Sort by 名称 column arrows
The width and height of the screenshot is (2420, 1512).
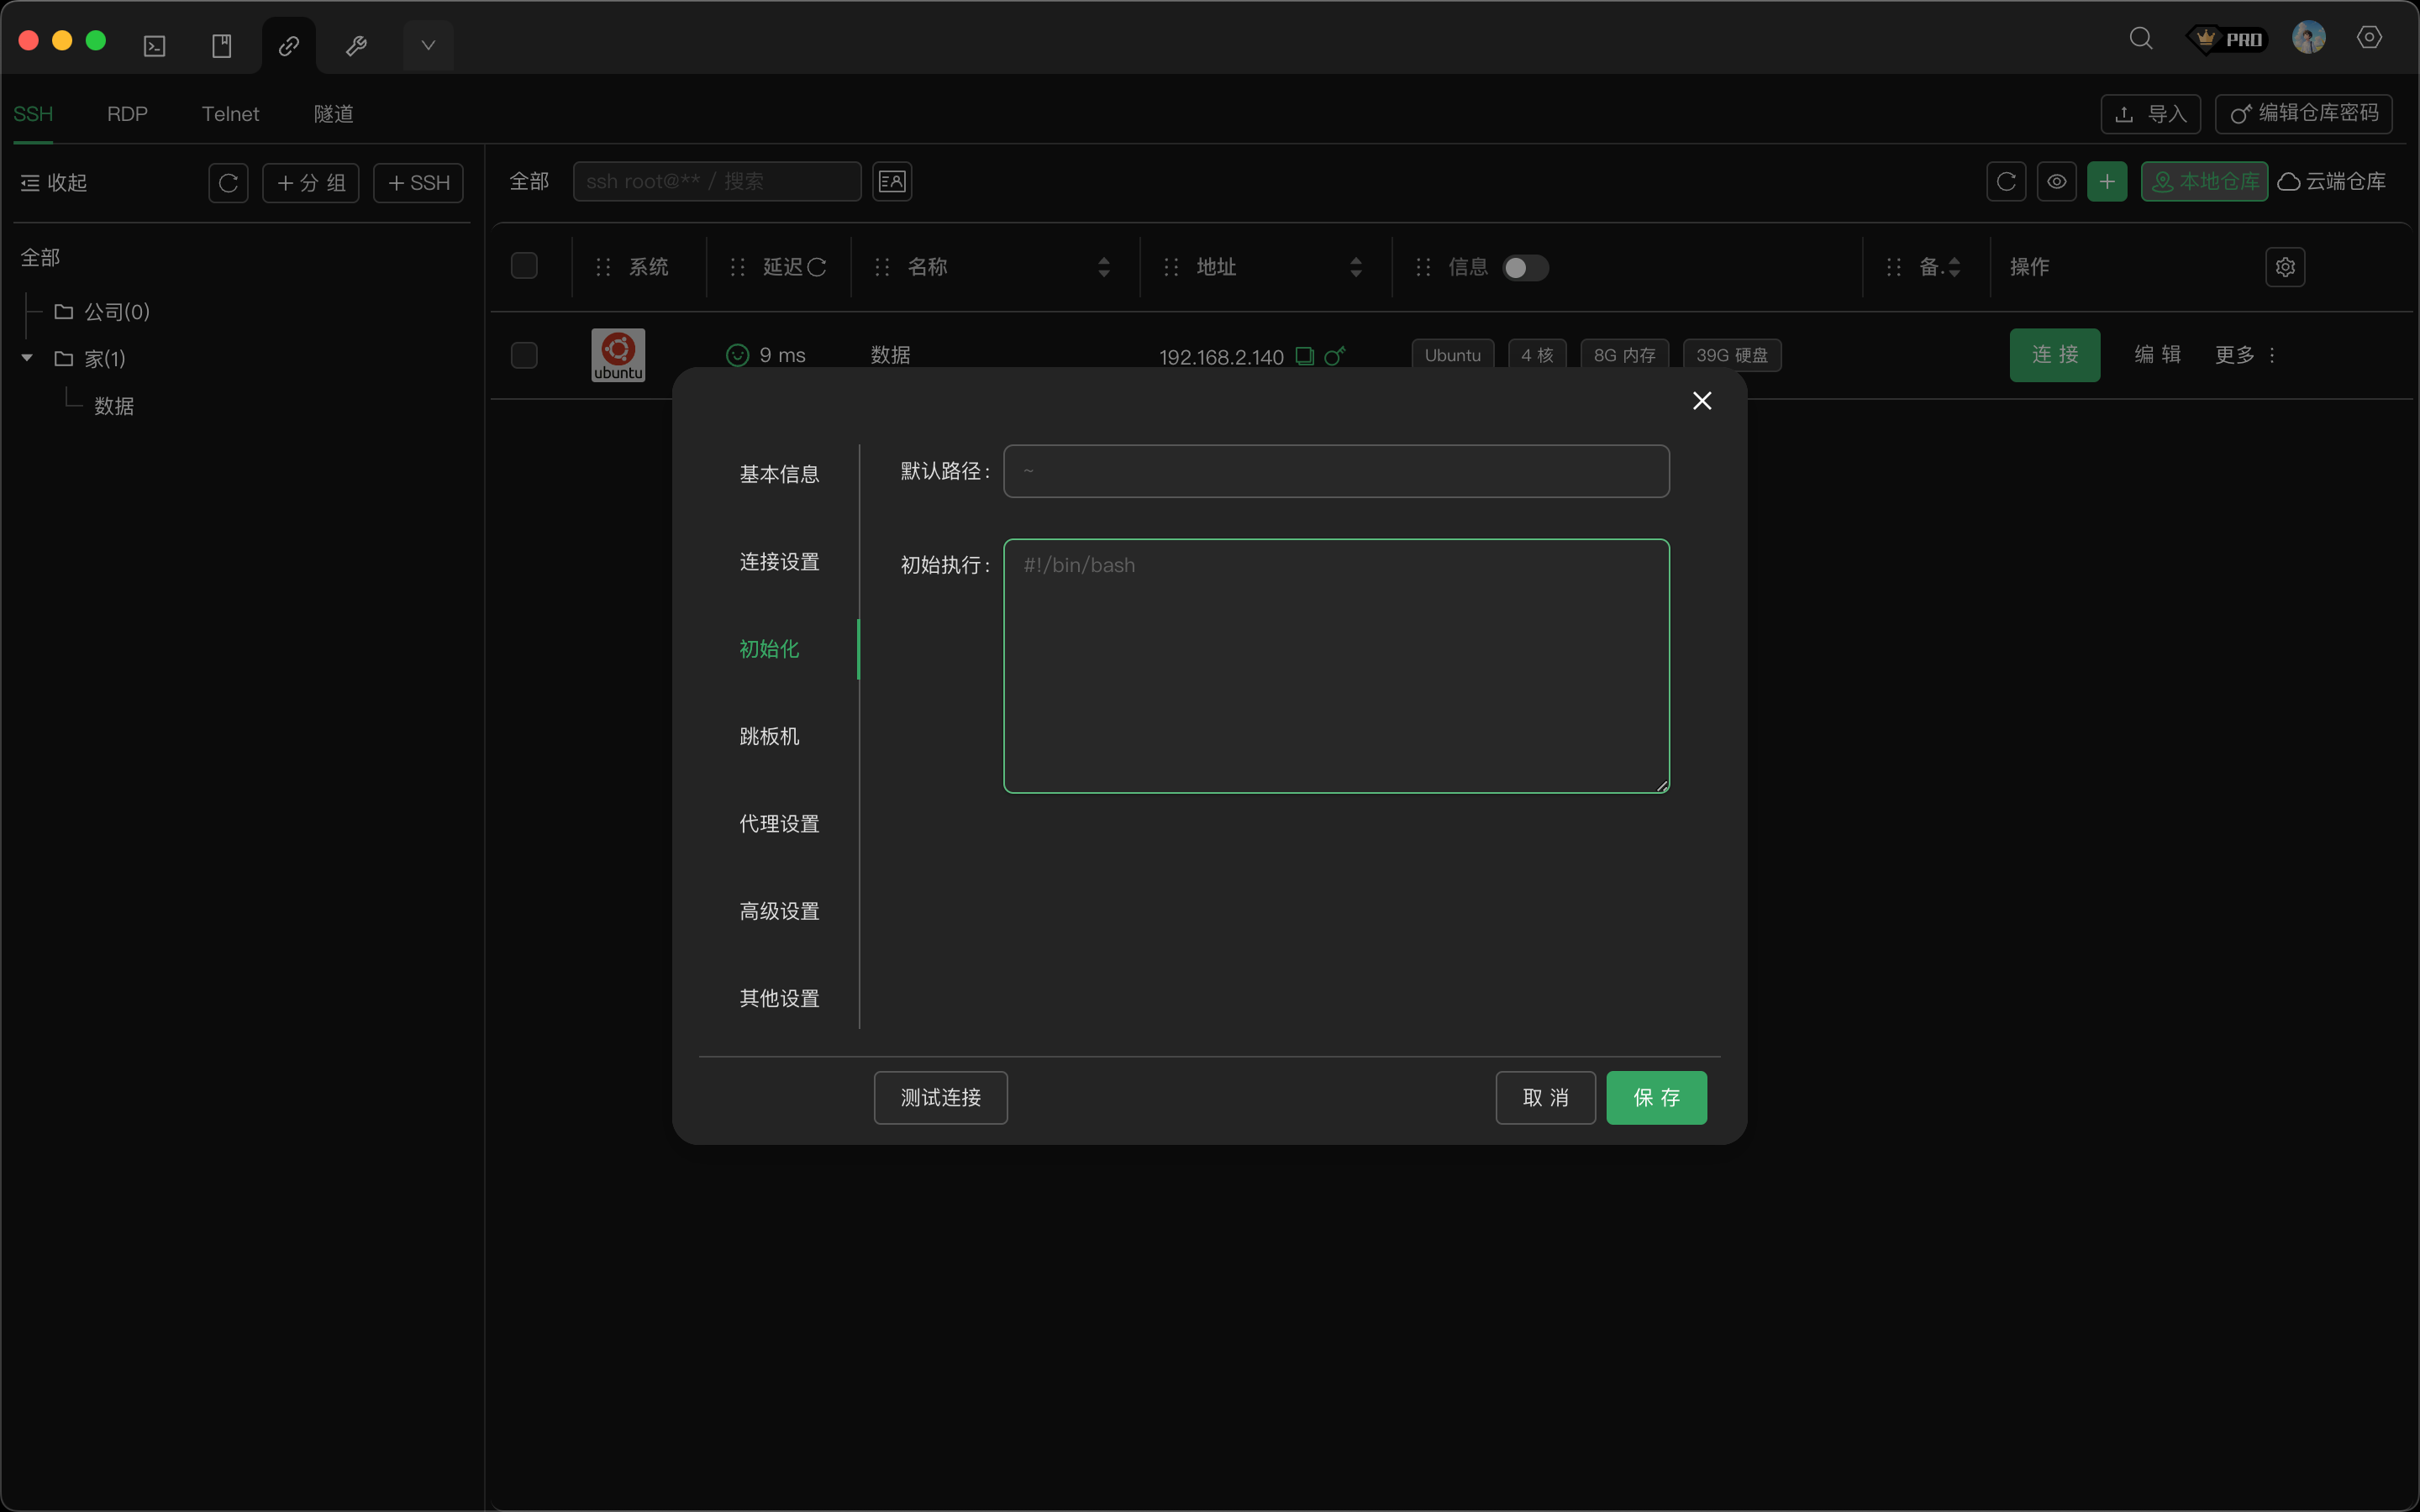pyautogui.click(x=1103, y=267)
